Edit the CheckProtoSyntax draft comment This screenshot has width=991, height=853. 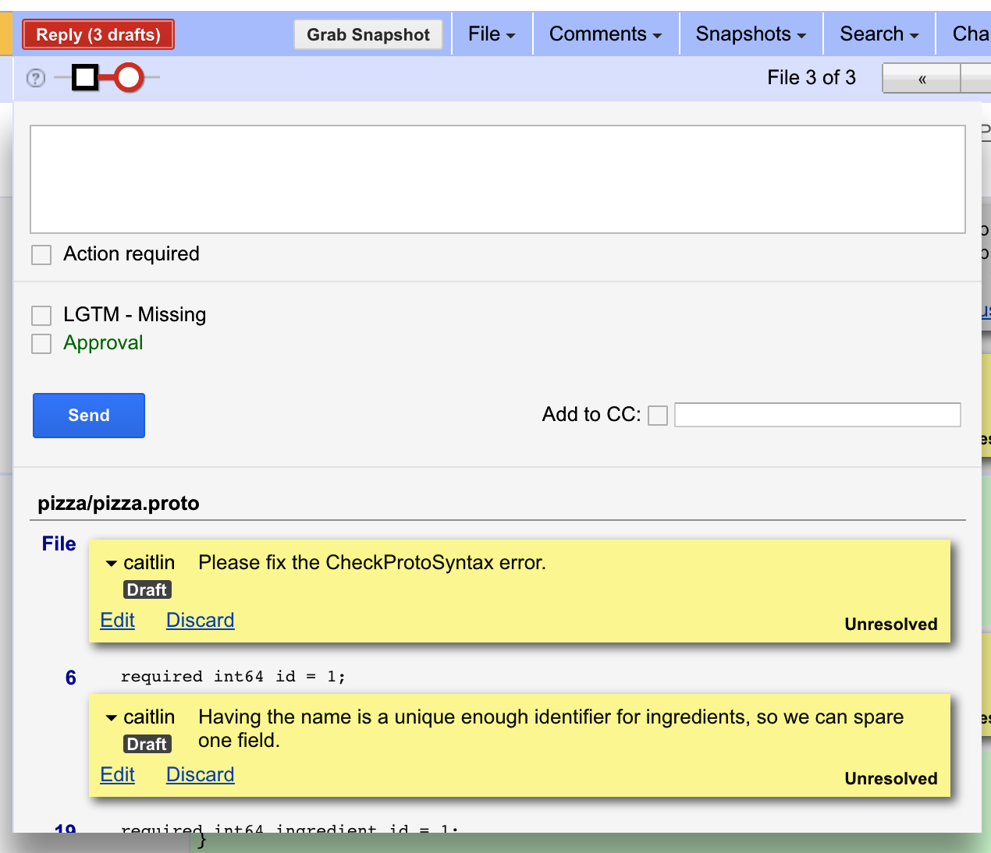tap(118, 621)
